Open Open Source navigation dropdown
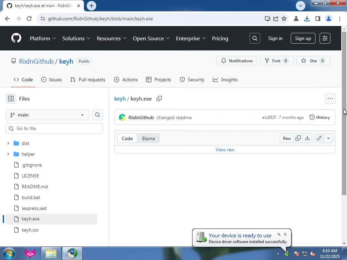This screenshot has height=260, width=347. 151,39
